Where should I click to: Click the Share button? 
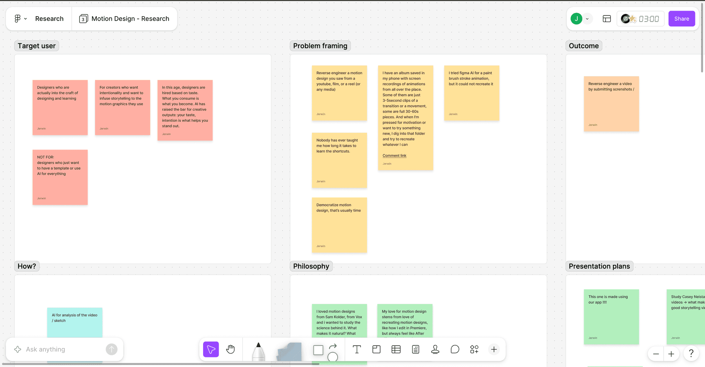(682, 19)
